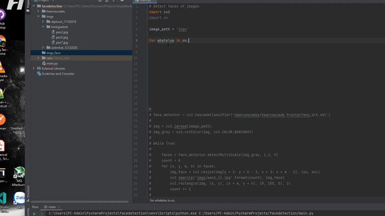Image resolution: width=385 pixels, height=216 pixels.
Task: Click the green rerun play button
Action: (34, 214)
